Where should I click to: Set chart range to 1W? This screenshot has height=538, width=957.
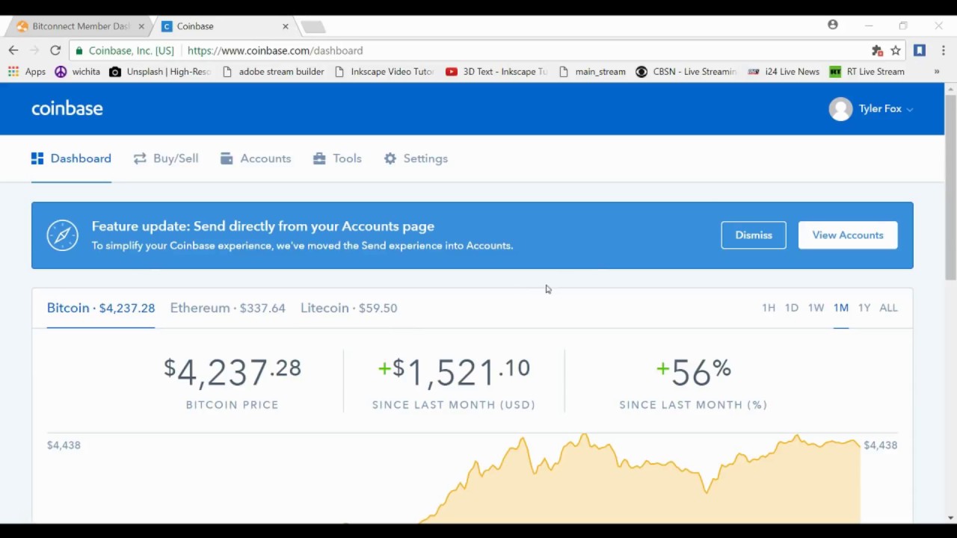click(816, 308)
